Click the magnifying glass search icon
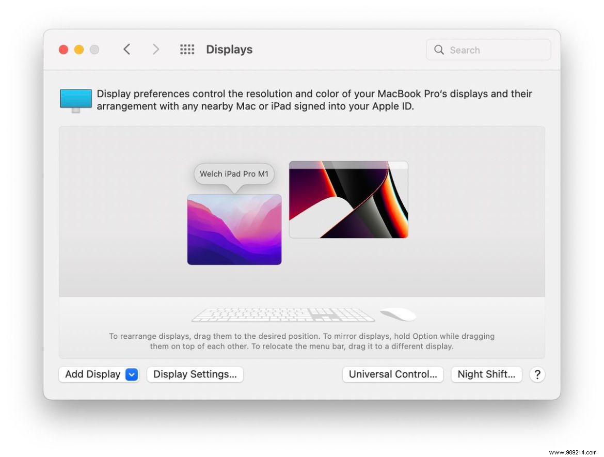This screenshot has width=604, height=457. pos(439,50)
